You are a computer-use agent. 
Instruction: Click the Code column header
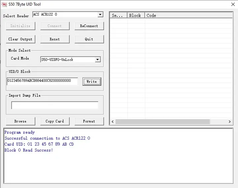click(x=188, y=15)
